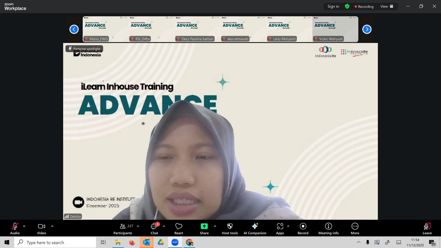Open the React emoji menu

[179, 229]
